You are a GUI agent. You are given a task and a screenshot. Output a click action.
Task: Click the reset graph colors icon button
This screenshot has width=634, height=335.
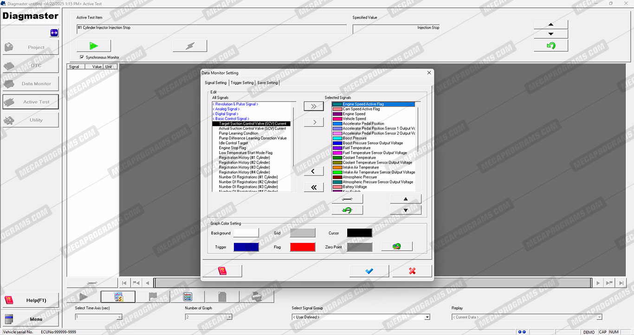(x=396, y=247)
